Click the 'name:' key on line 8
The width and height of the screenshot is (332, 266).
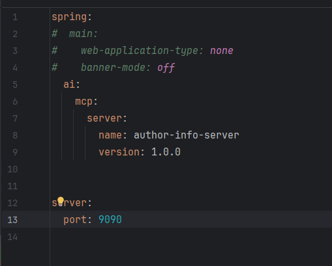113,135
